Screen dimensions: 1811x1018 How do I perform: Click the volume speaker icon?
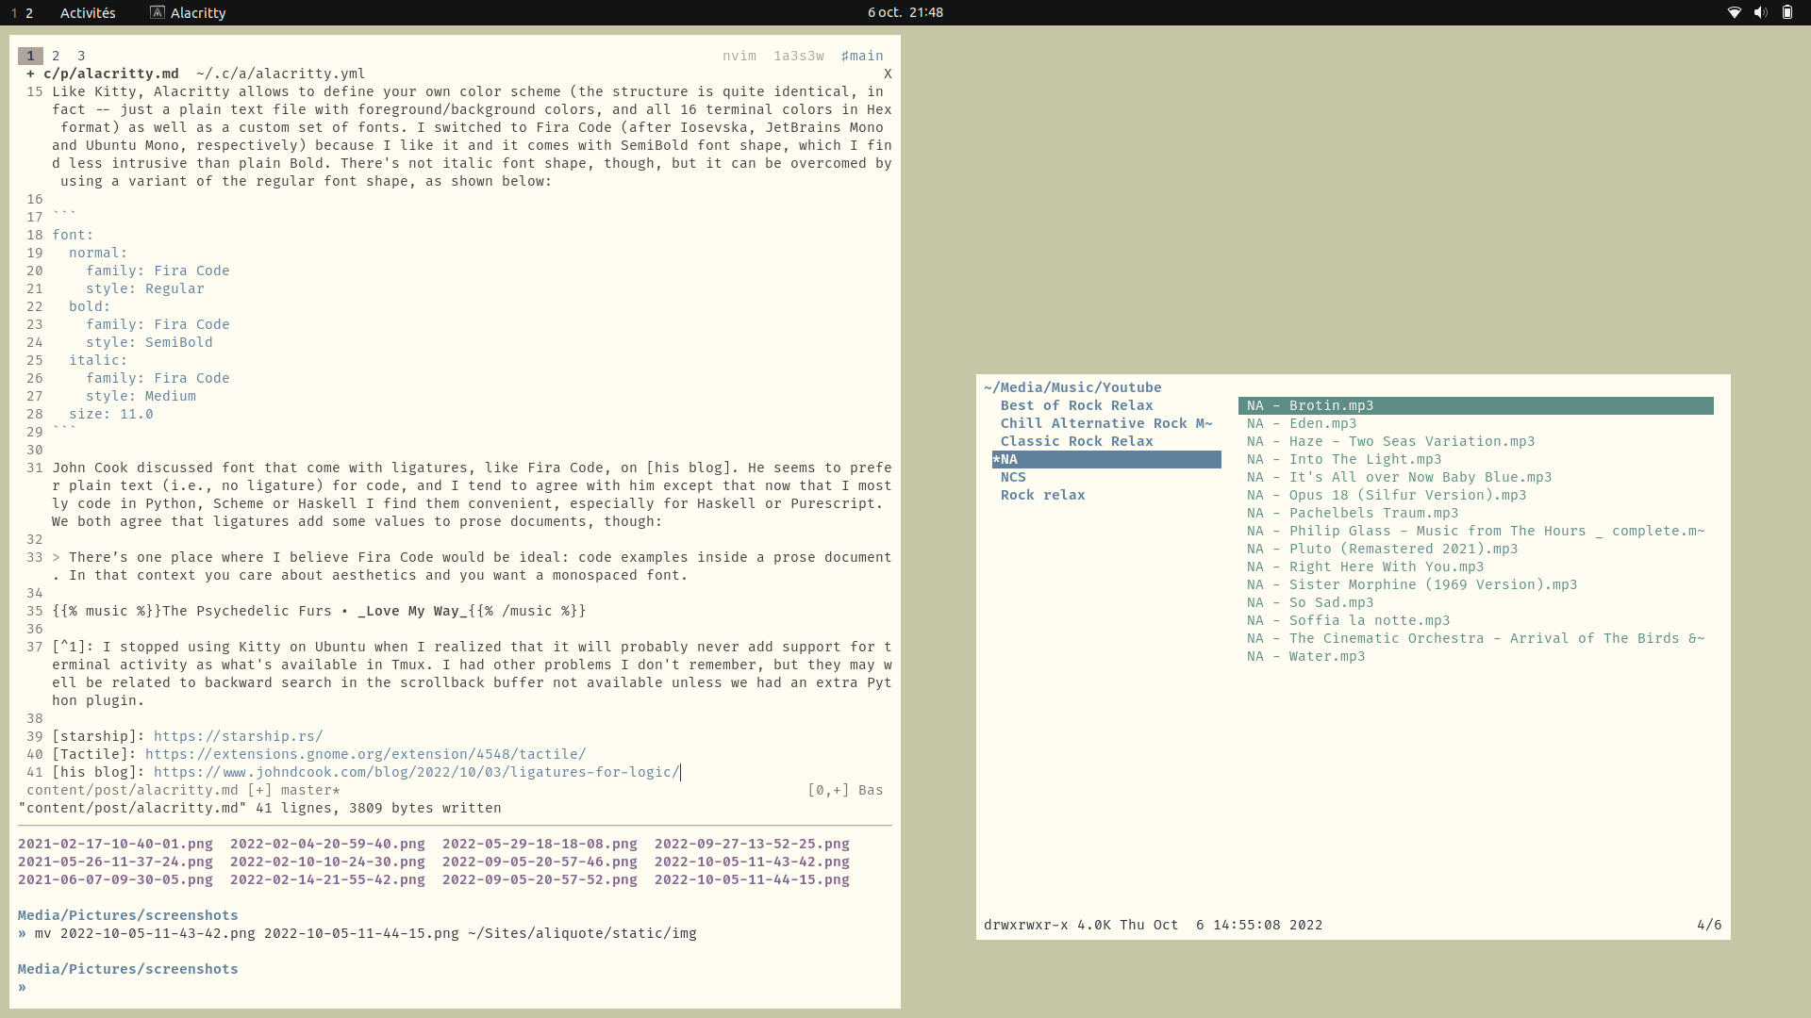click(1760, 12)
